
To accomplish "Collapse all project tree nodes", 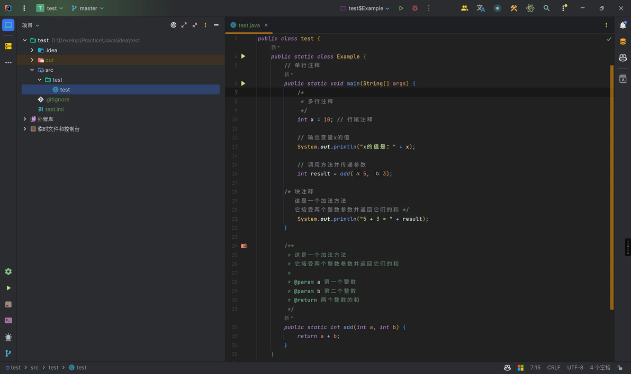I will 195,25.
